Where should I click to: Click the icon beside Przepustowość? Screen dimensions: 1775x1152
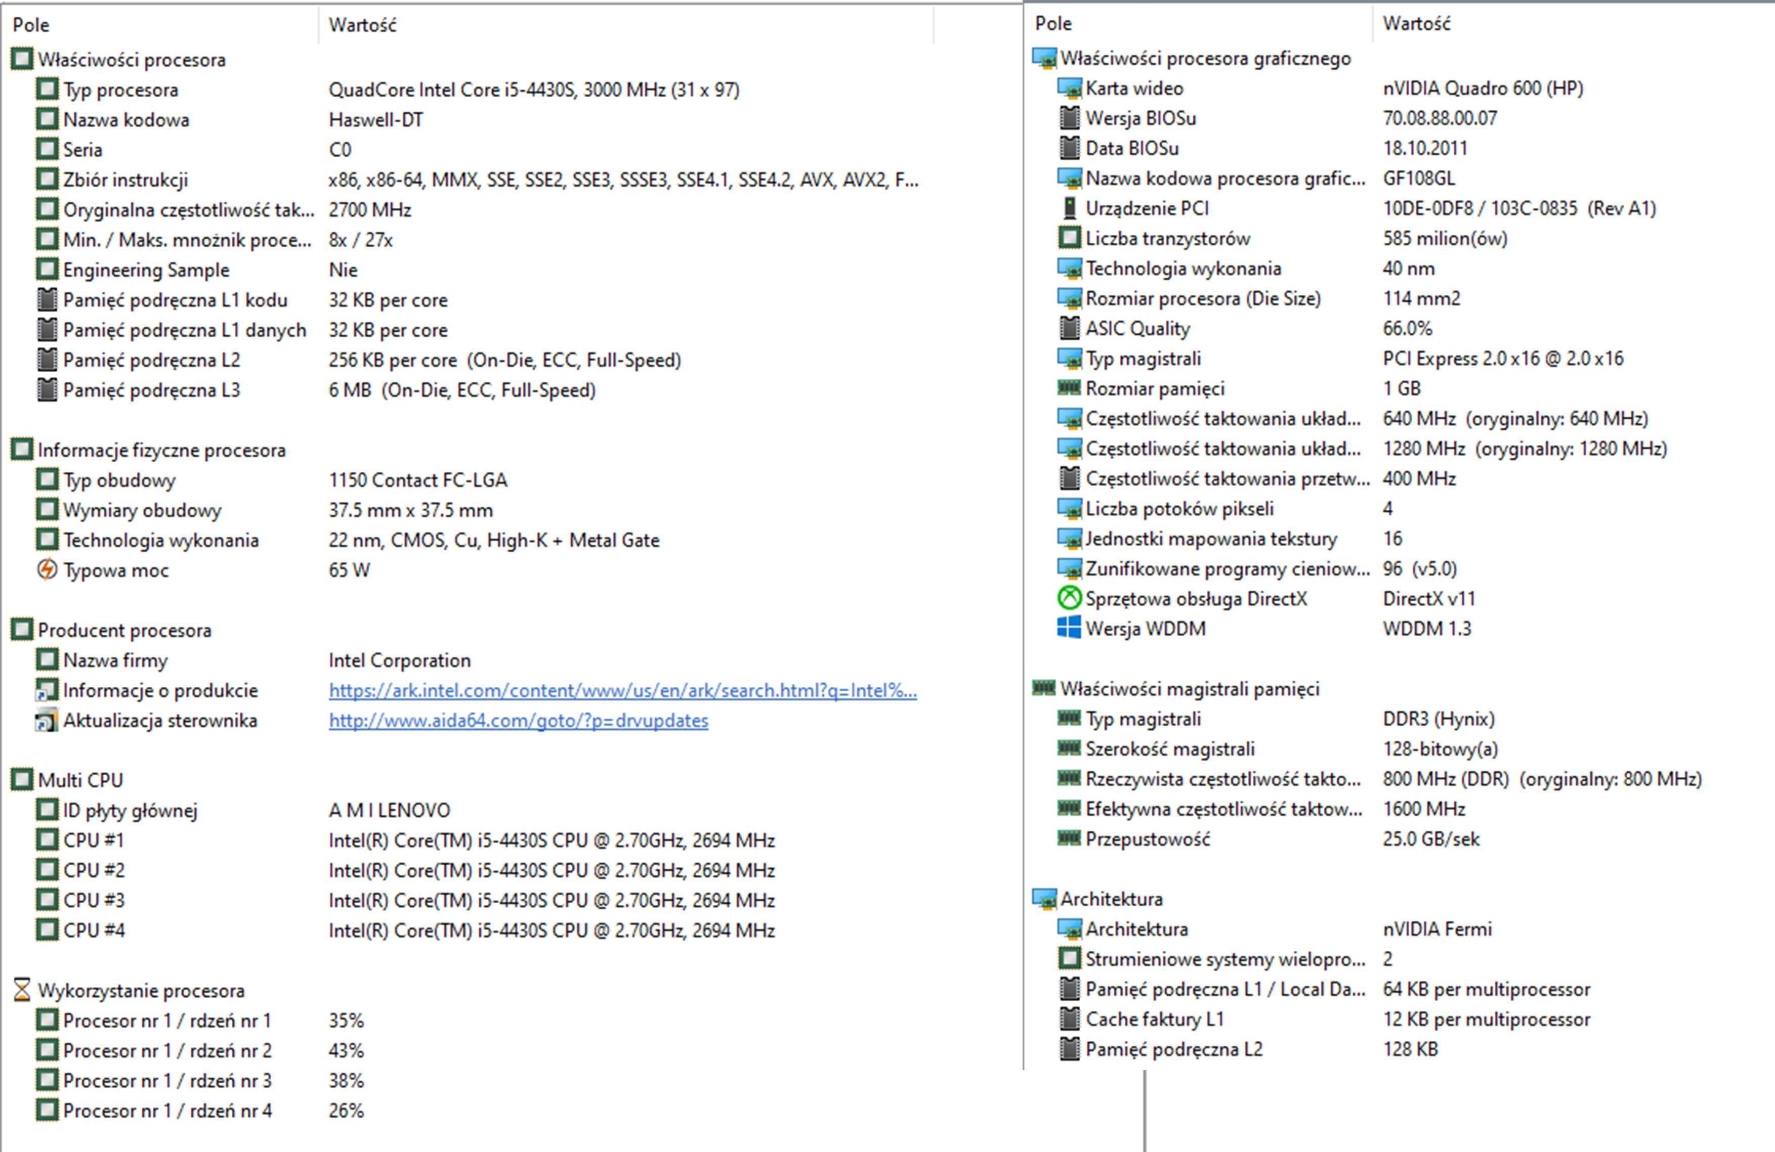coord(1070,838)
